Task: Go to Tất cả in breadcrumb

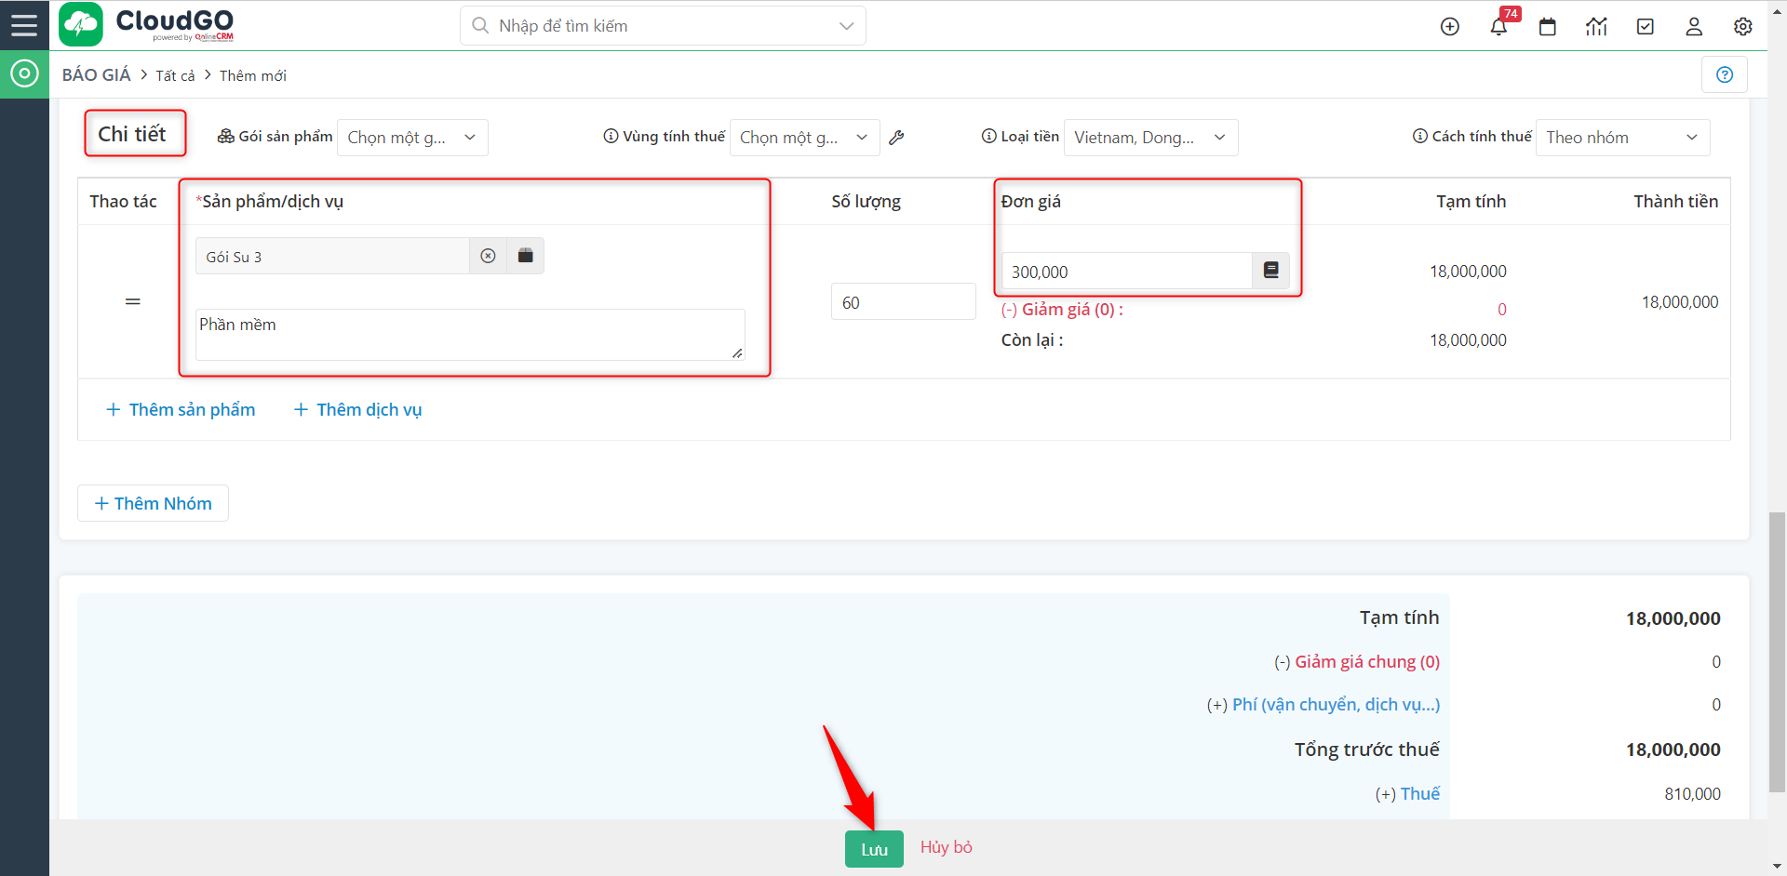Action: tap(175, 75)
